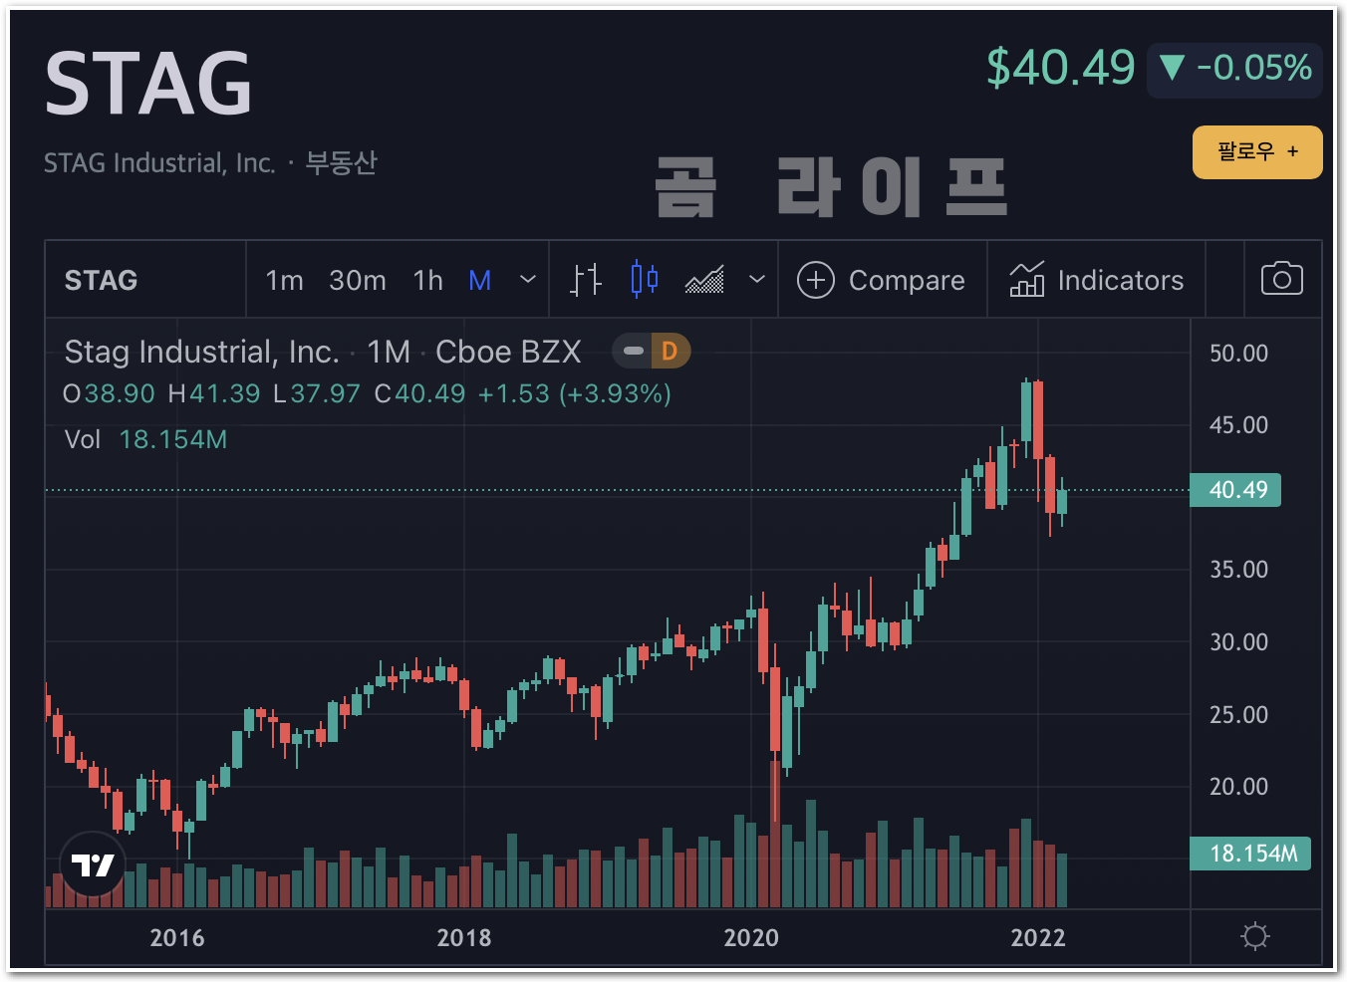Click the Cboe BZX exchange label

pyautogui.click(x=508, y=352)
